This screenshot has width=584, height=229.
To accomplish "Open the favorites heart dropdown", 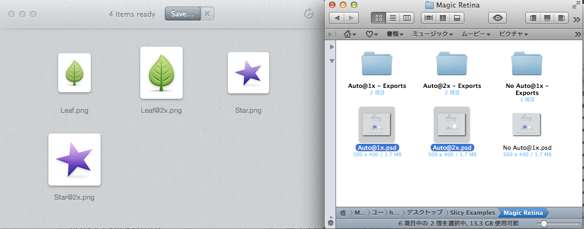I will (x=372, y=34).
